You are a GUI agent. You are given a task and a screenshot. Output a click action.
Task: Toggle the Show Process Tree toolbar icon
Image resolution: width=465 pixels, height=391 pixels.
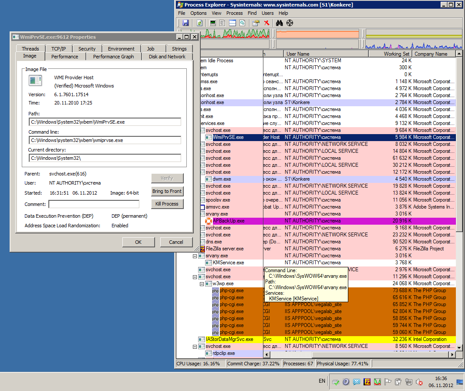pos(222,23)
